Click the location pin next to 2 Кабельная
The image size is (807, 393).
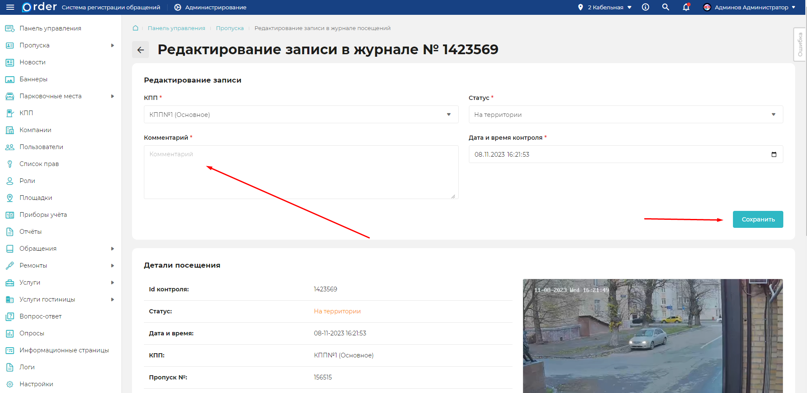pos(580,7)
